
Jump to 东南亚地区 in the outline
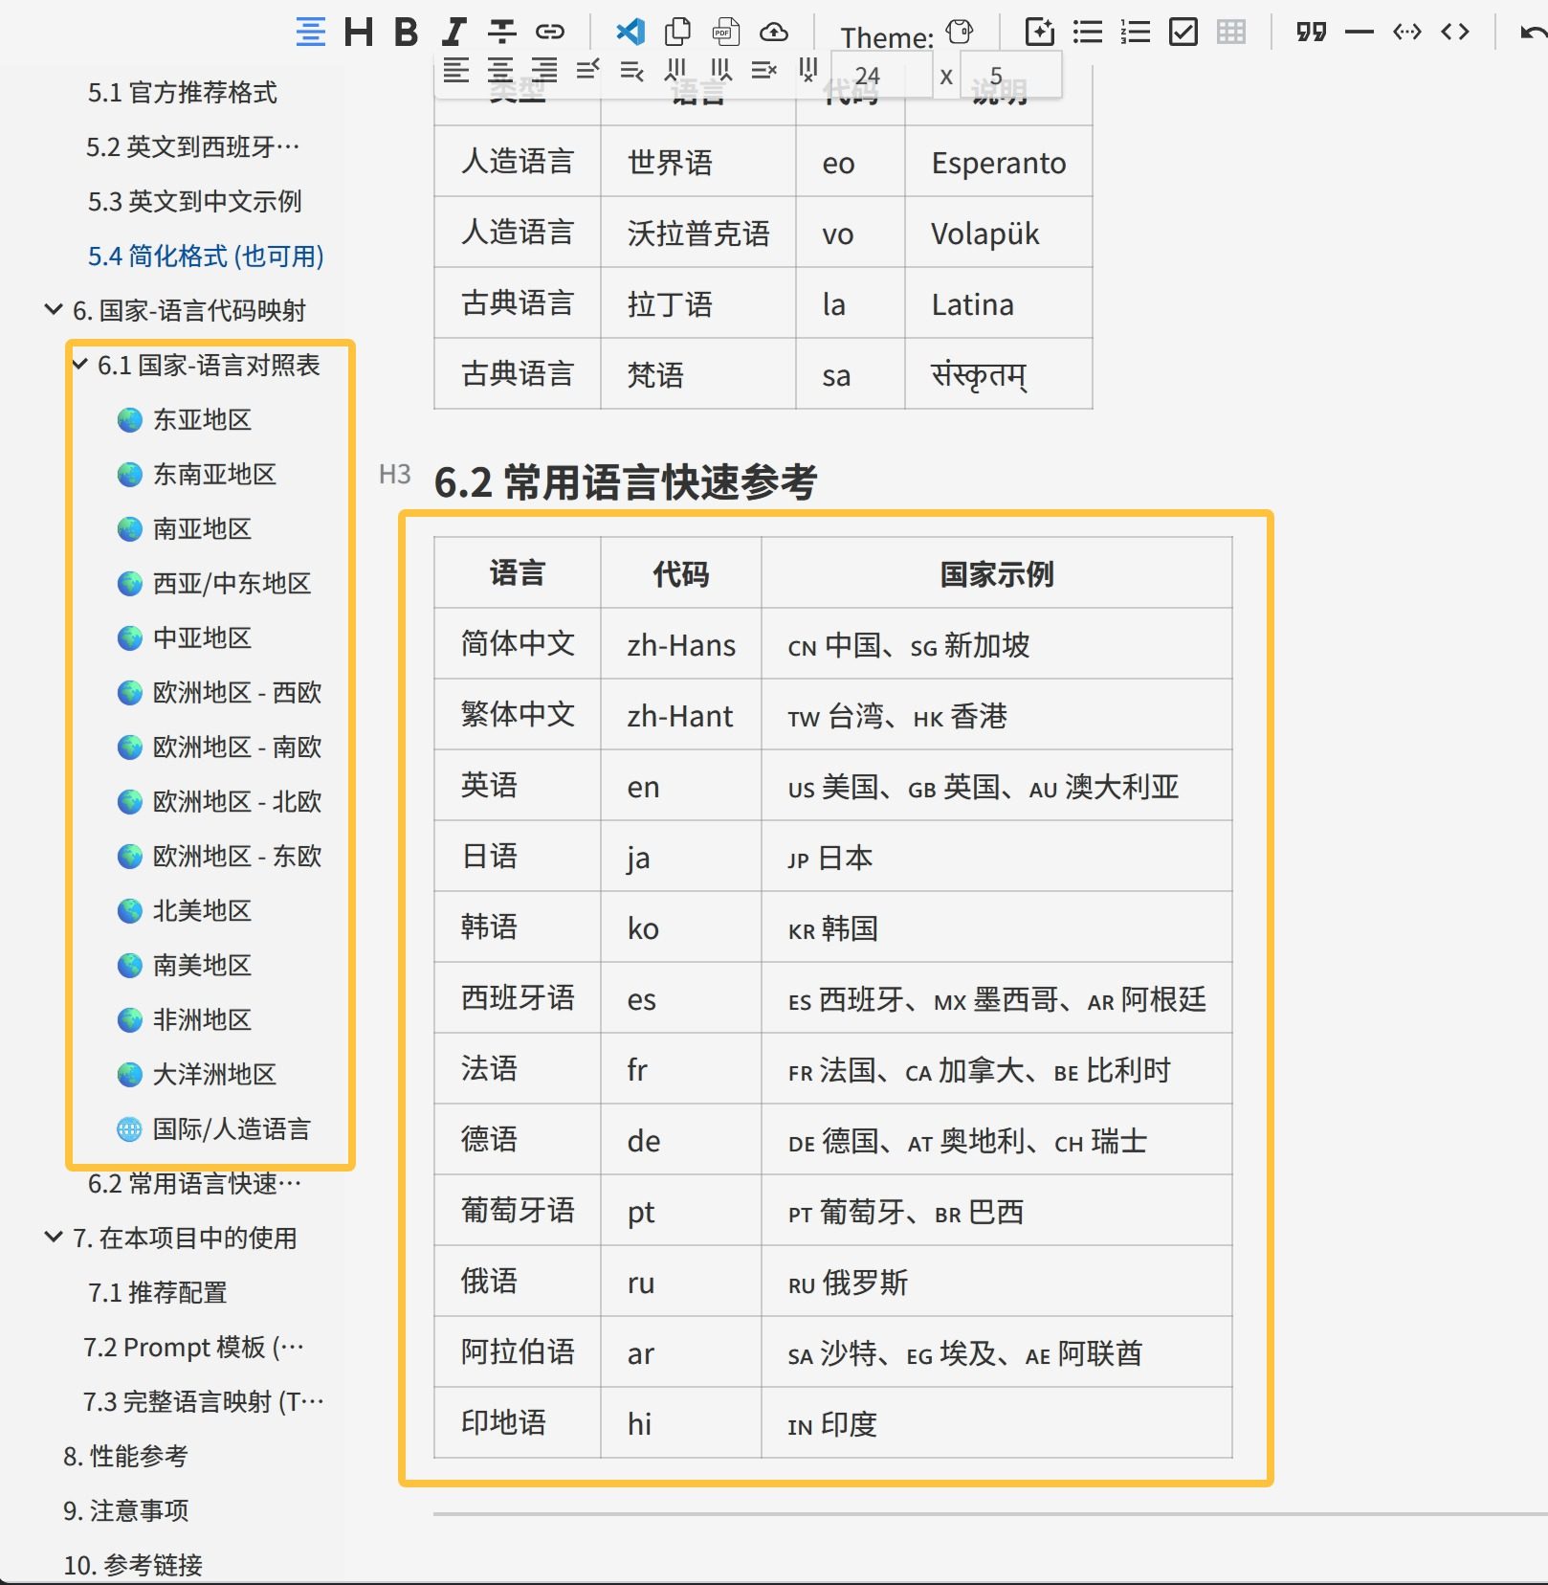214,475
